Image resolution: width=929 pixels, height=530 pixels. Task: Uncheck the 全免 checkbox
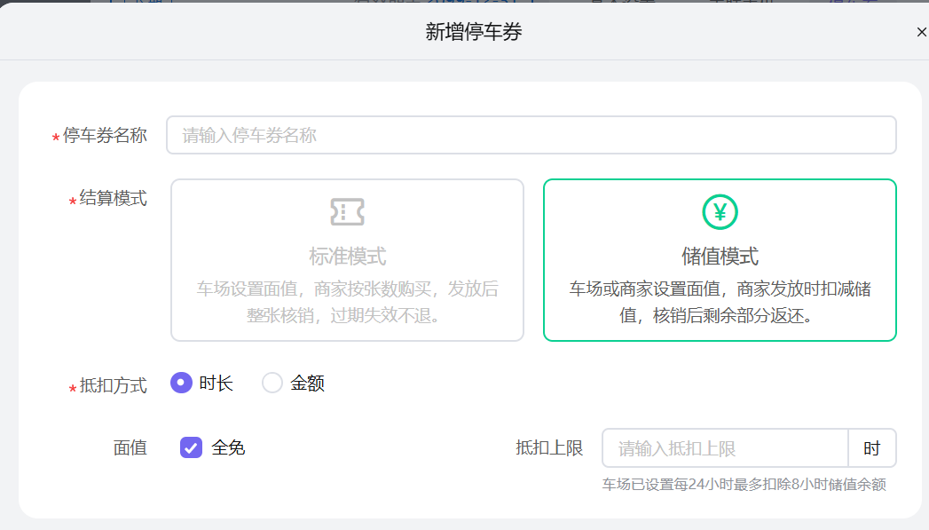pos(190,447)
